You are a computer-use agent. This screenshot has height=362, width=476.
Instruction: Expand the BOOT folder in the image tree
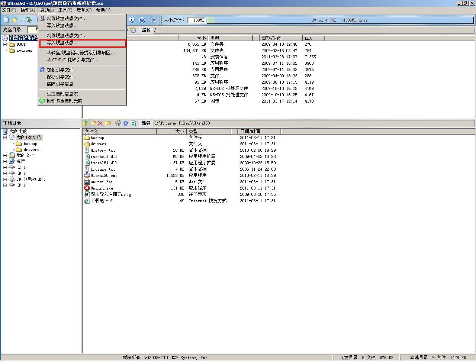[x=5, y=44]
